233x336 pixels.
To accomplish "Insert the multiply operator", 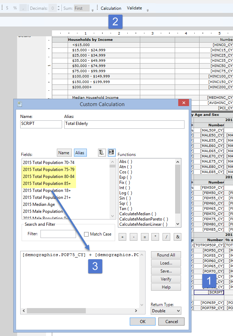I will coord(156,237).
